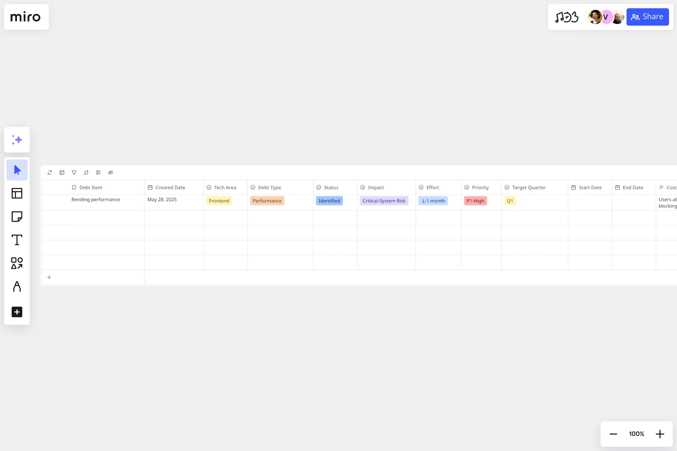Select the pen drawing tool
The height and width of the screenshot is (451, 677).
(x=17, y=287)
